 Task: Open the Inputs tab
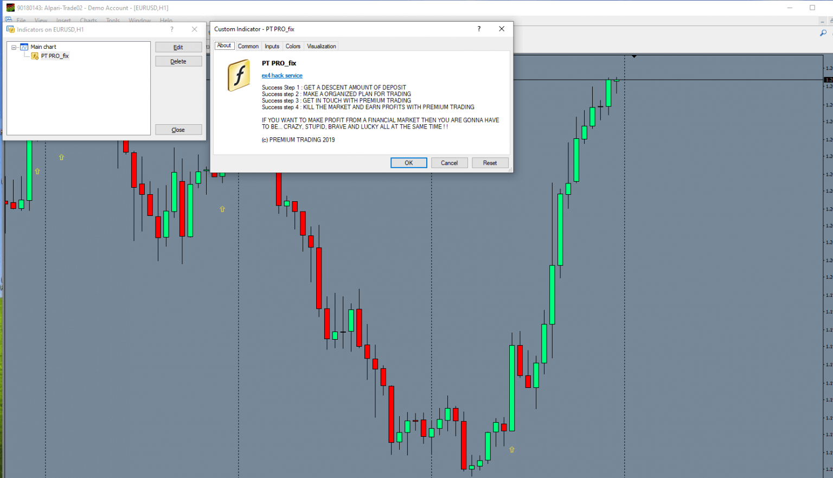pos(272,46)
